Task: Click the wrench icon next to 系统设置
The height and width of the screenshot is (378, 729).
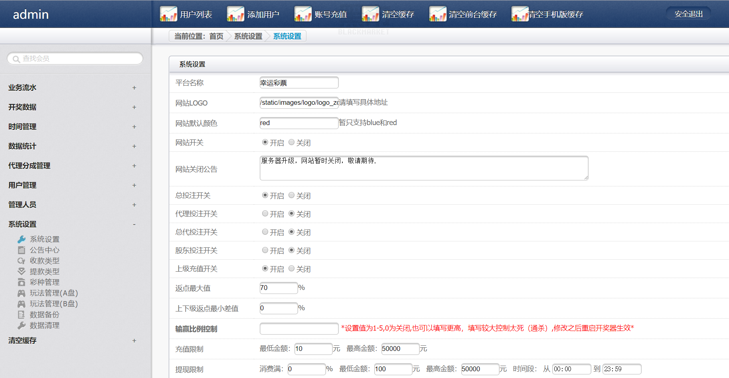Action: pos(22,239)
